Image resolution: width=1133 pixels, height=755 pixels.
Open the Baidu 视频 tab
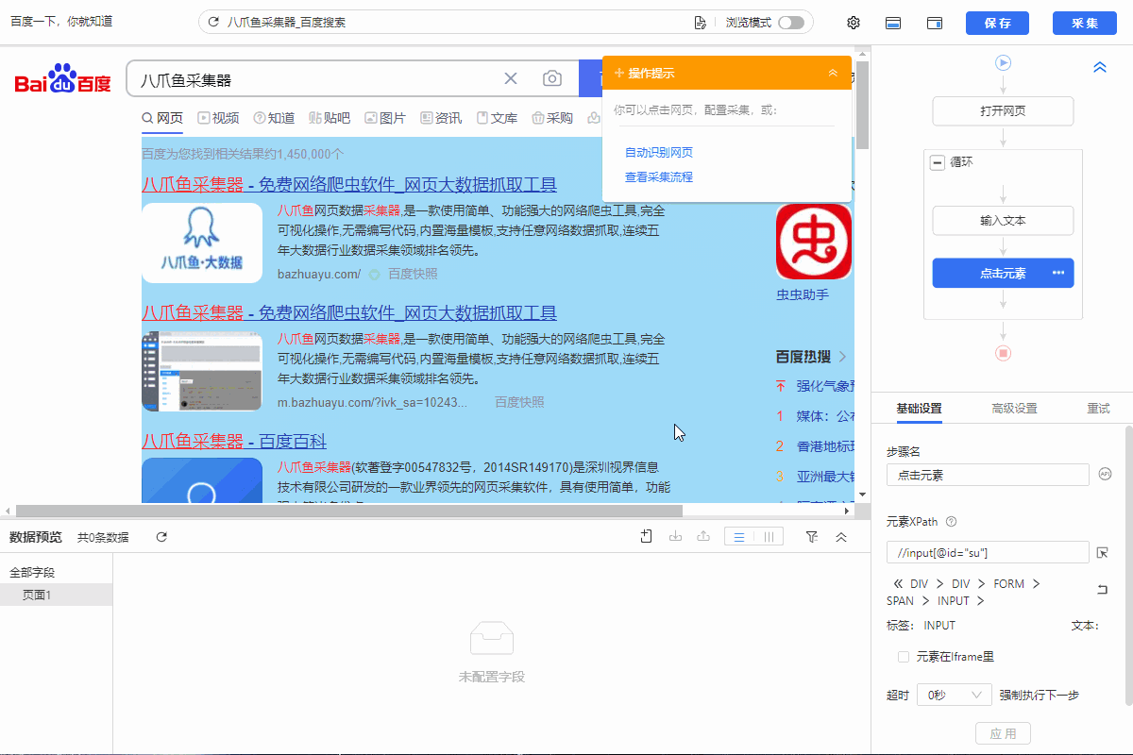pyautogui.click(x=218, y=118)
